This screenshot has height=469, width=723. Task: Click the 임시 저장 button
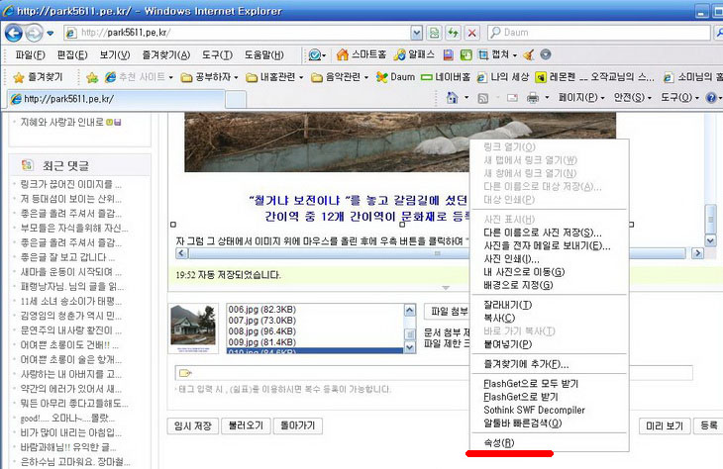(192, 425)
